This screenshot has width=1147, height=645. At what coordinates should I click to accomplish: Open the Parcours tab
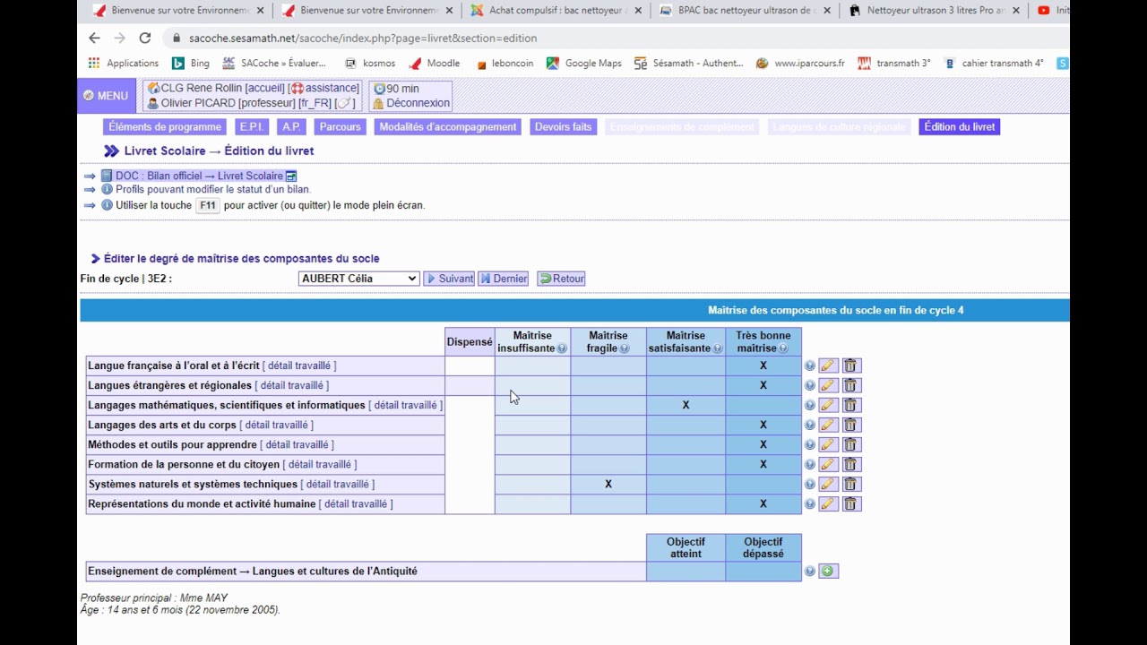(340, 127)
